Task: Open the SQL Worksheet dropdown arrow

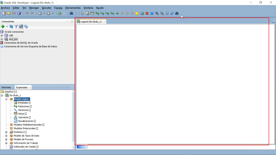Action: (64, 13)
